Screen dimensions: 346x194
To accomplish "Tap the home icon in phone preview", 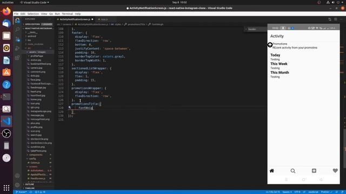I will pyautogui.click(x=272, y=171).
